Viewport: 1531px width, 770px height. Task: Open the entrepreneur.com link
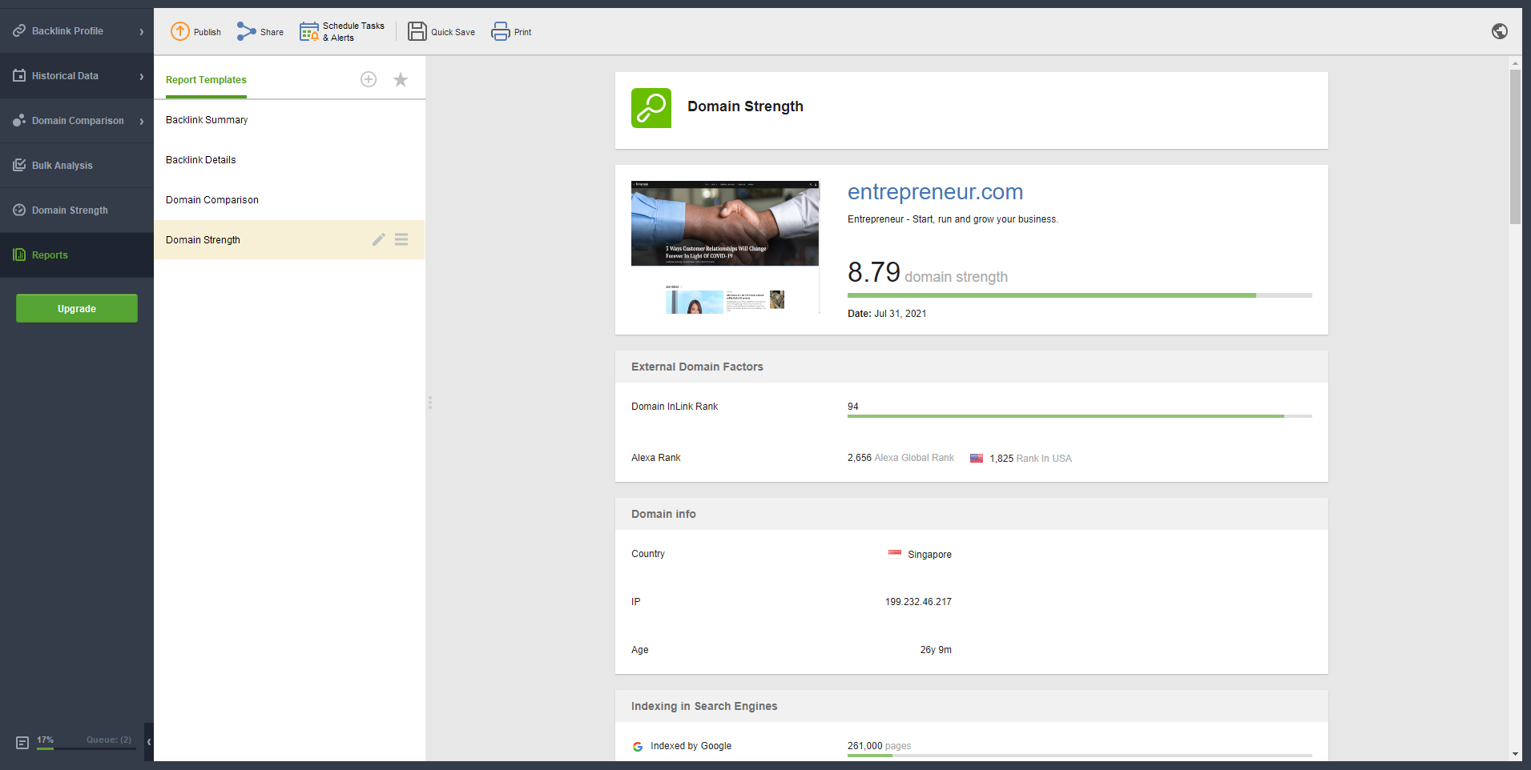pyautogui.click(x=935, y=192)
